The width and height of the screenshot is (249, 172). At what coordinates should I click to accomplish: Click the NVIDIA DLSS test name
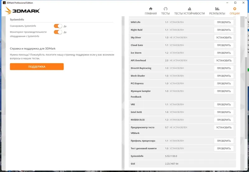click(138, 120)
